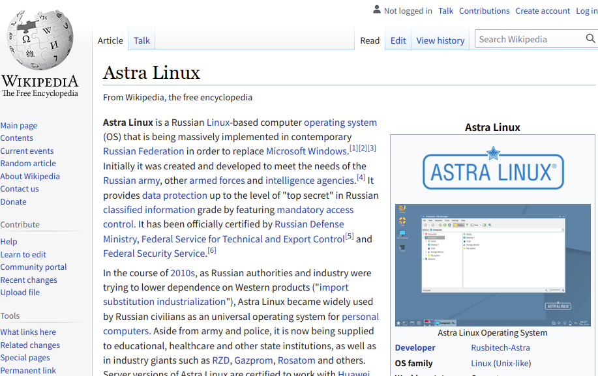The height and width of the screenshot is (376, 598).
Task: Click Permanent link in Tools
Action: click(x=28, y=370)
